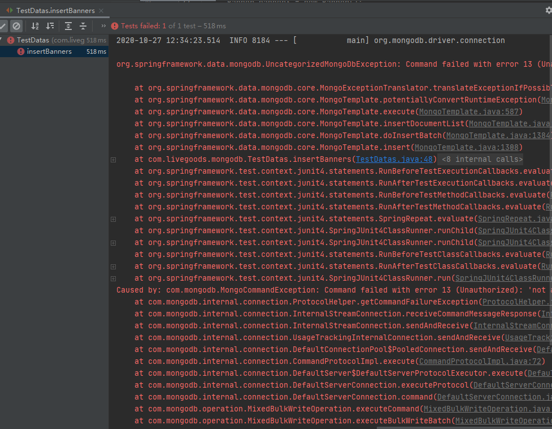Click the '518 ms' duration of insertBanners
The width and height of the screenshot is (552, 429).
pos(97,52)
